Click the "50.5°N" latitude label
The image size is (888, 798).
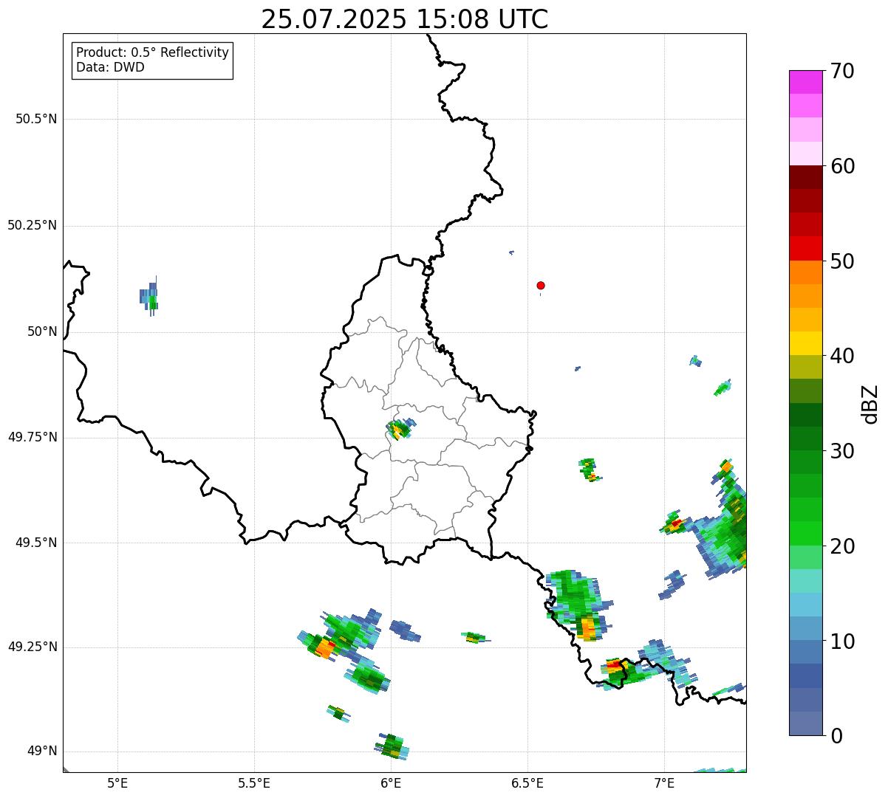click(36, 119)
